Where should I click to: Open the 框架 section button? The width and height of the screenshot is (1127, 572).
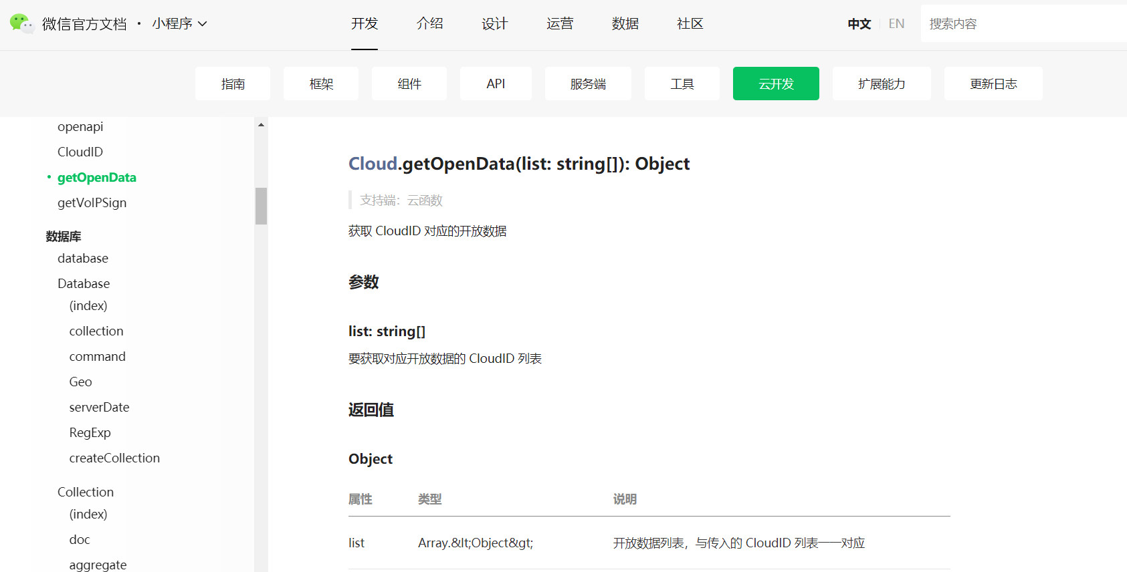click(x=321, y=84)
